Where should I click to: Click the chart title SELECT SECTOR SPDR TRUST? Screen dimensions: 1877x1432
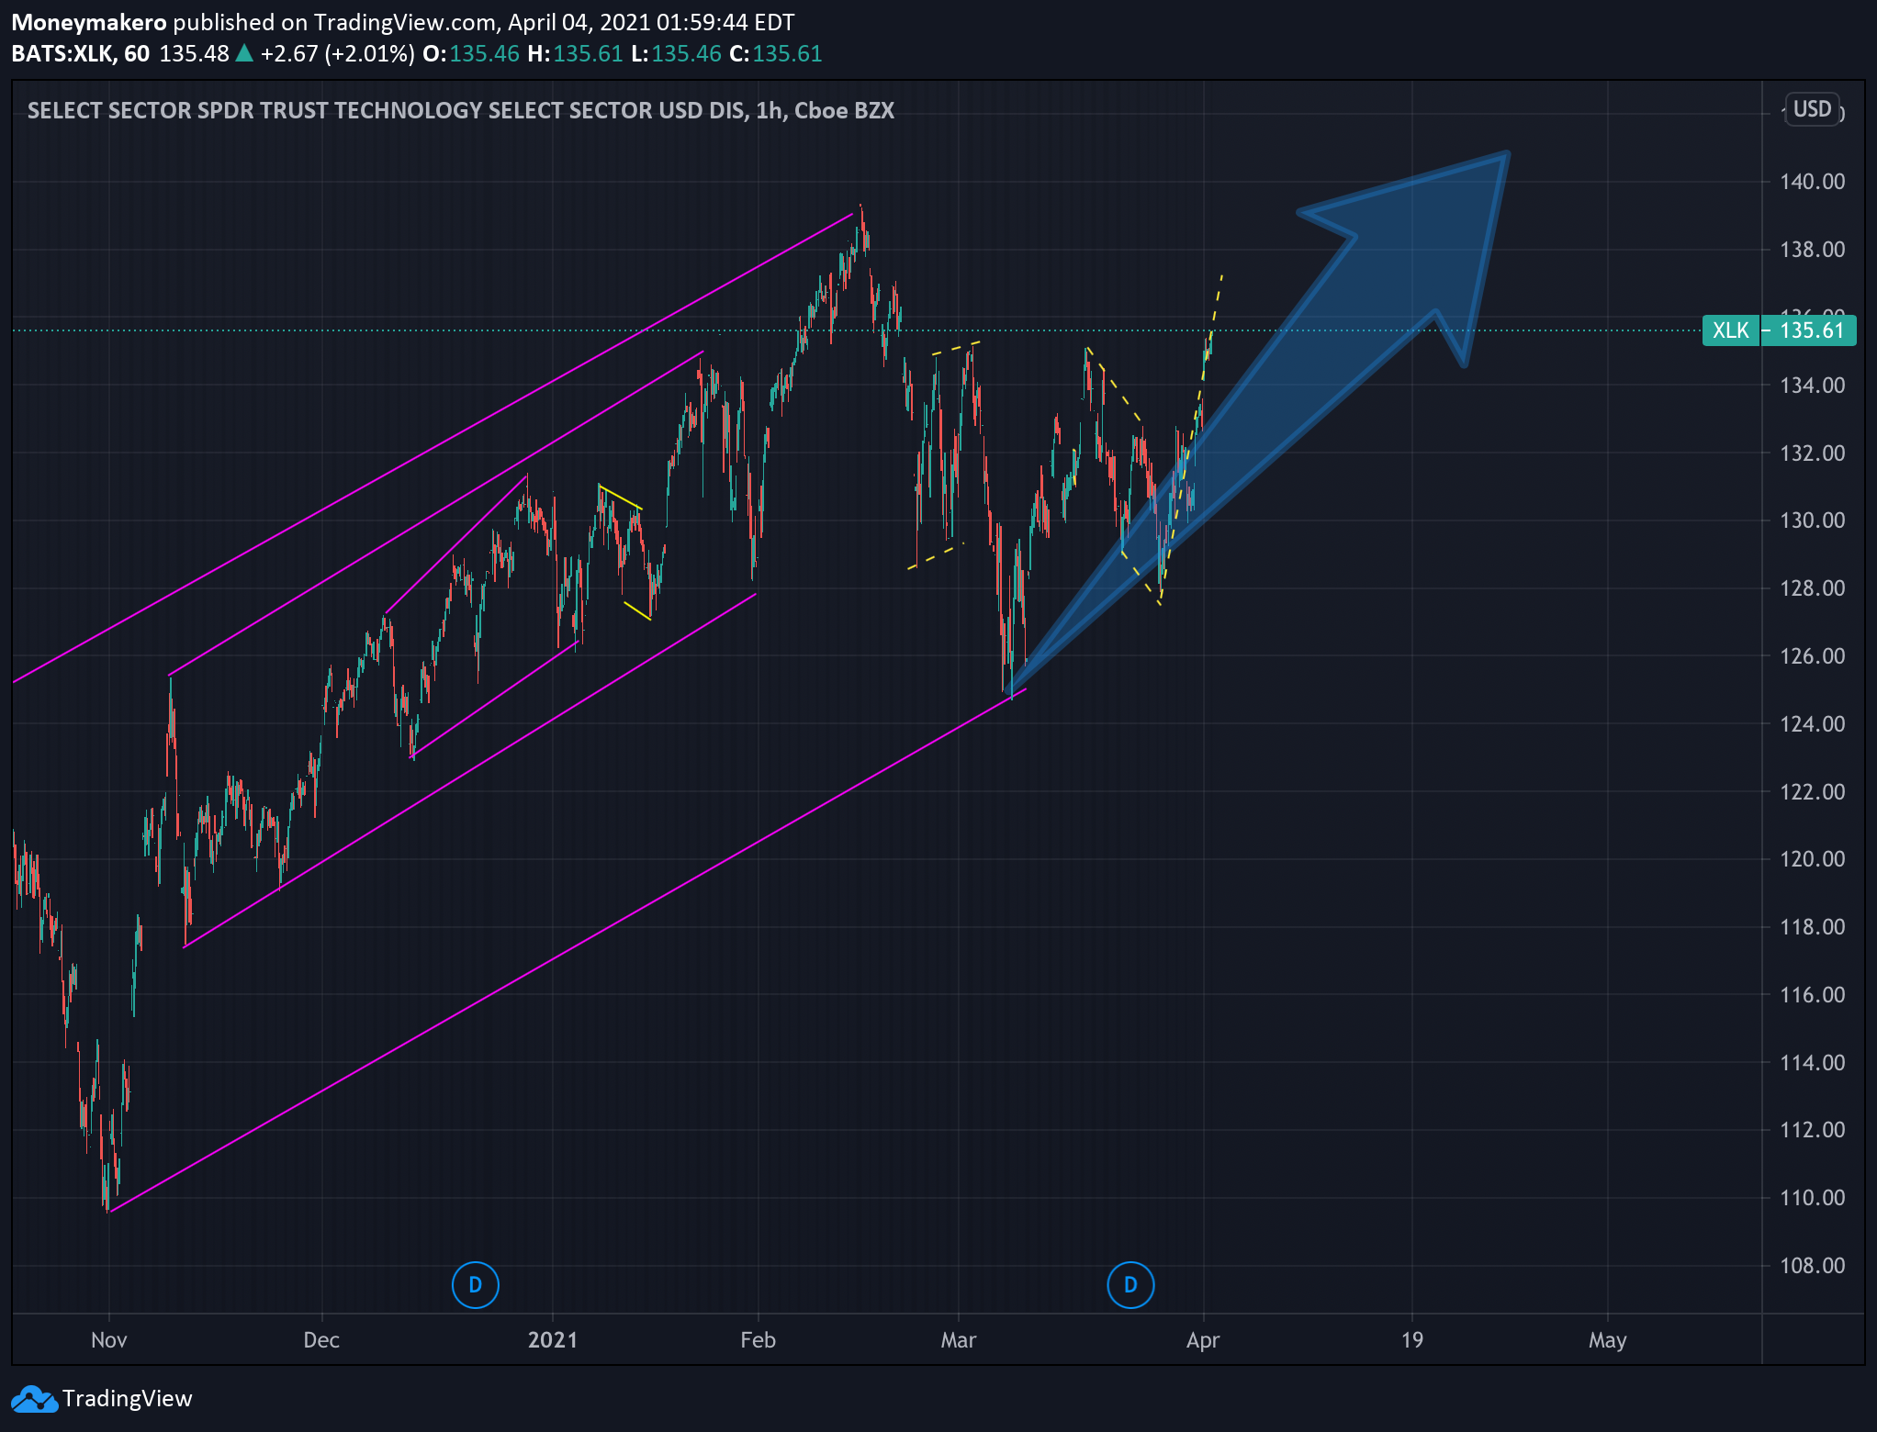461,110
